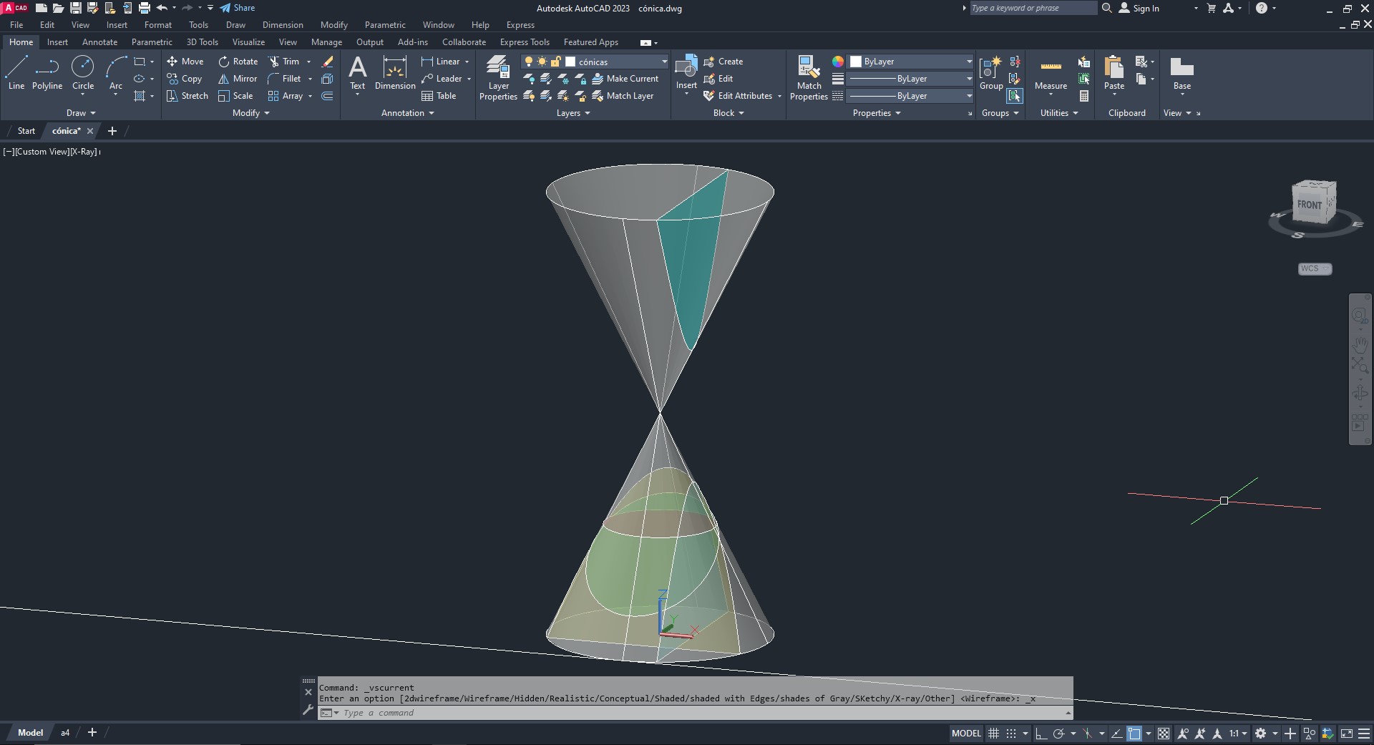
Task: Click the Mirror button
Action: coord(238,79)
